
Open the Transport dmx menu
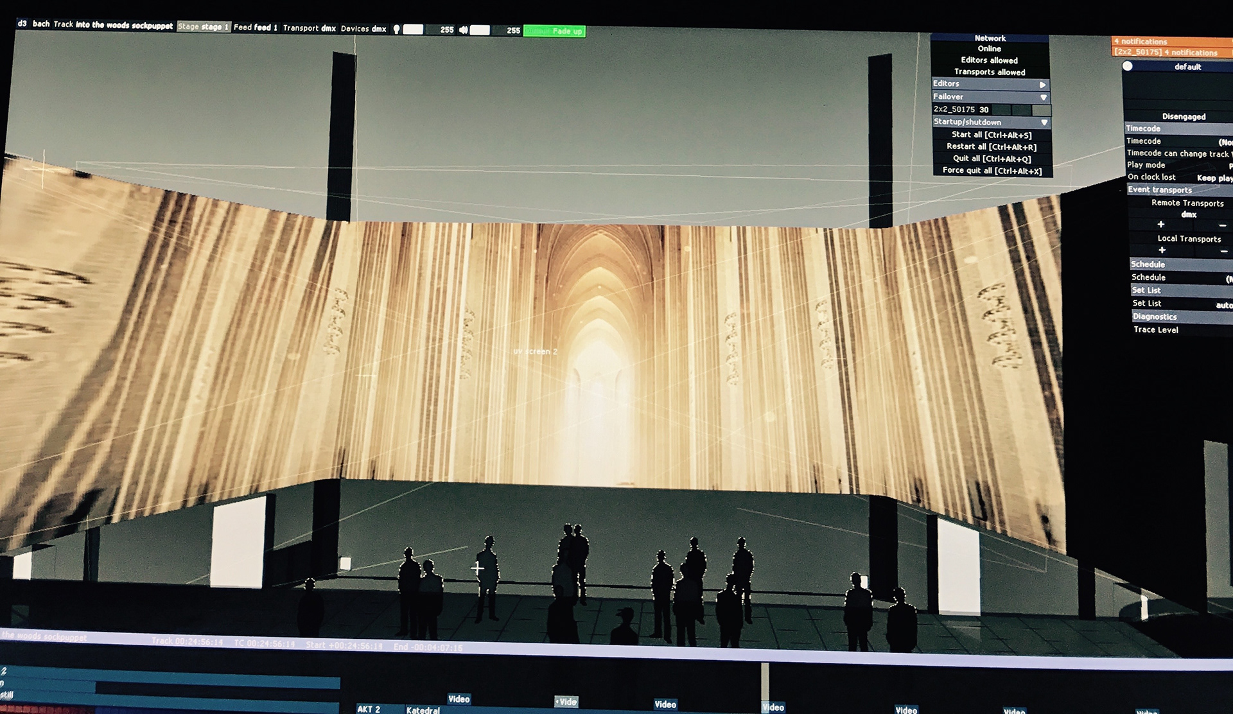(310, 28)
